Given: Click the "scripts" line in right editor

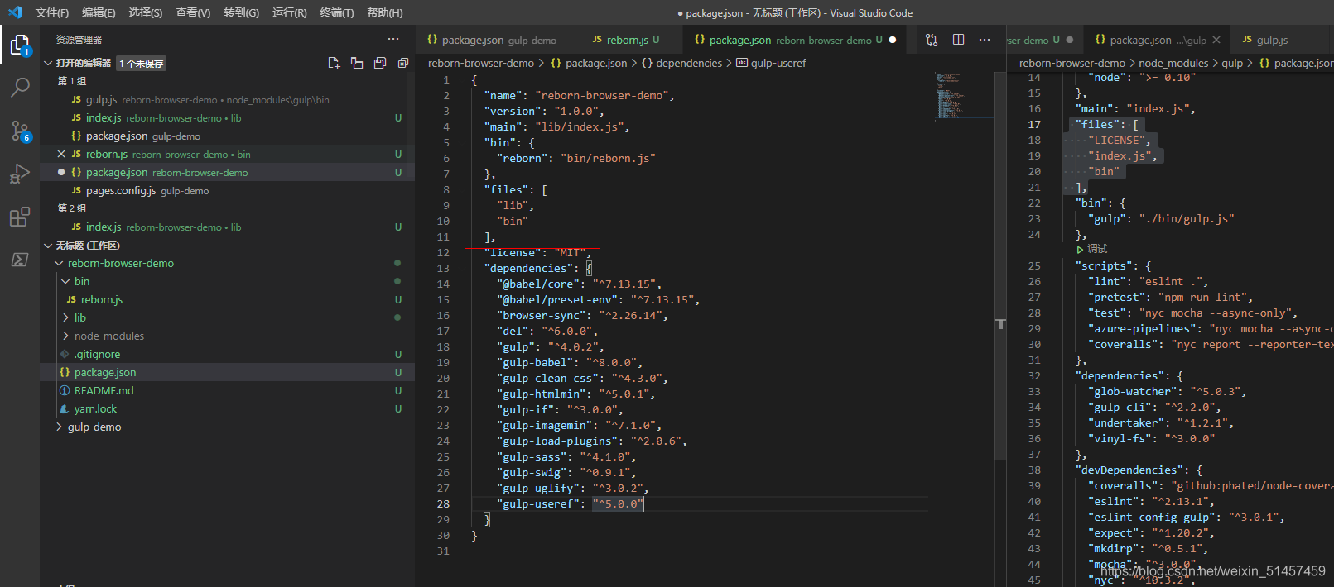Looking at the screenshot, I should 1113,265.
